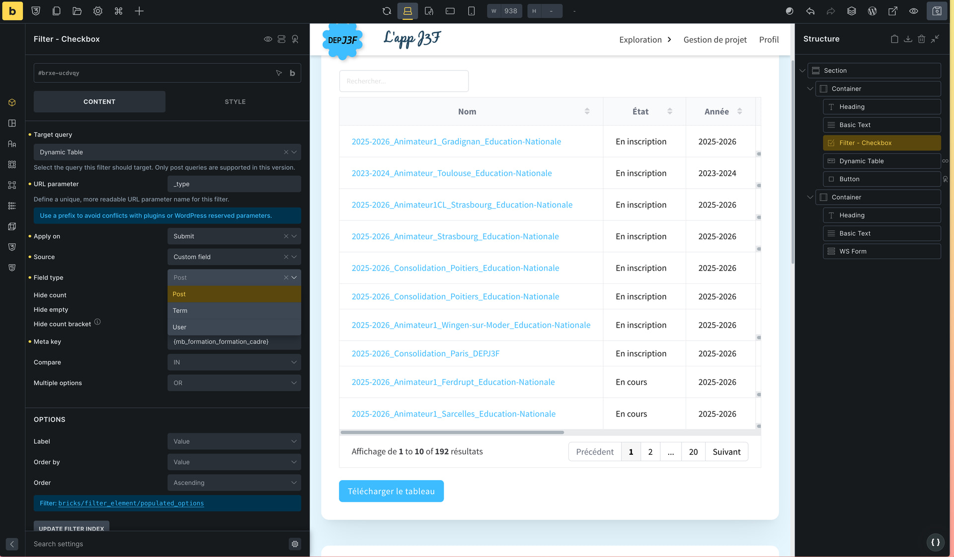
Task: Click the Télécharger le tableau button
Action: 391,491
